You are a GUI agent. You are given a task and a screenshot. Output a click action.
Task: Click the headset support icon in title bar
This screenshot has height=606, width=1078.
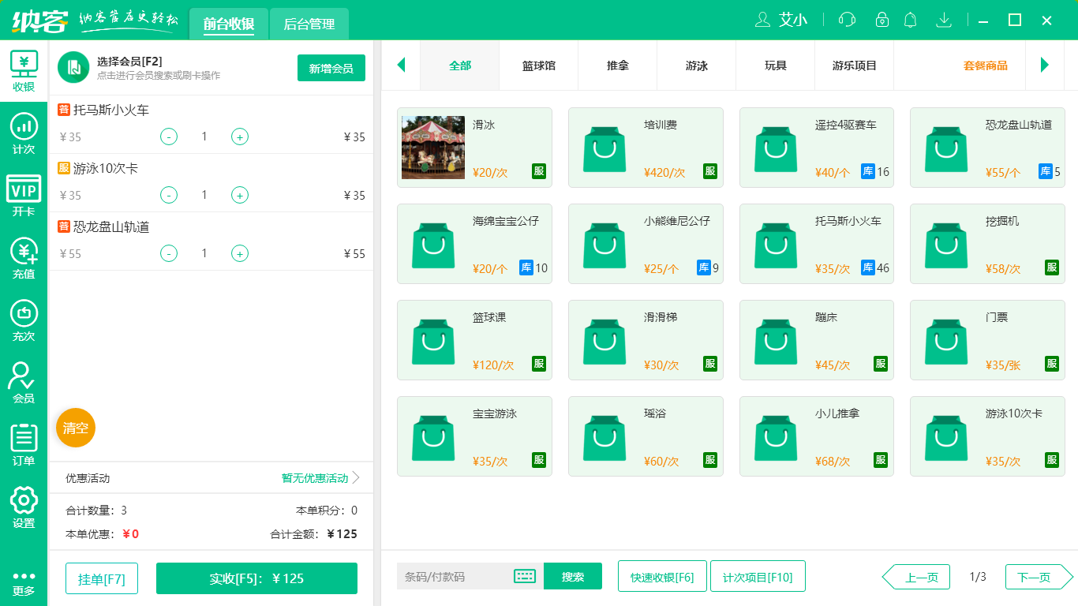(846, 20)
